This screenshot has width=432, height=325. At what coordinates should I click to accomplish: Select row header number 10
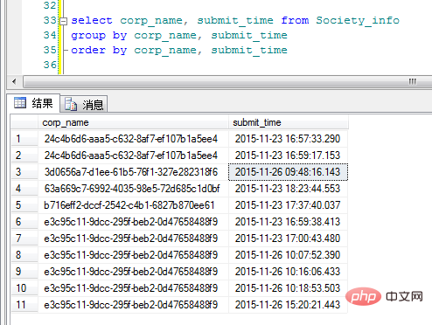point(24,288)
